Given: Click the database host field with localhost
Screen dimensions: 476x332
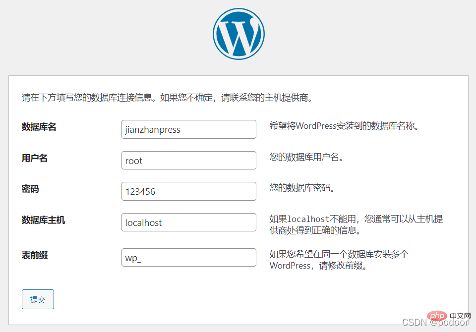Looking at the screenshot, I should 188,222.
